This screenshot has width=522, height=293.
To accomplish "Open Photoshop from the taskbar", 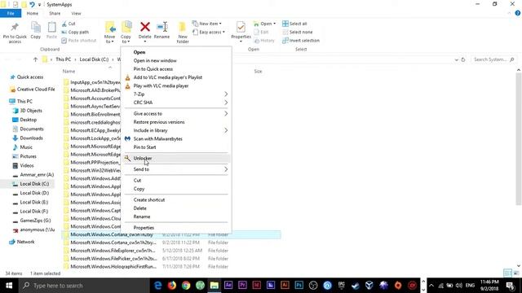I will (x=299, y=286).
